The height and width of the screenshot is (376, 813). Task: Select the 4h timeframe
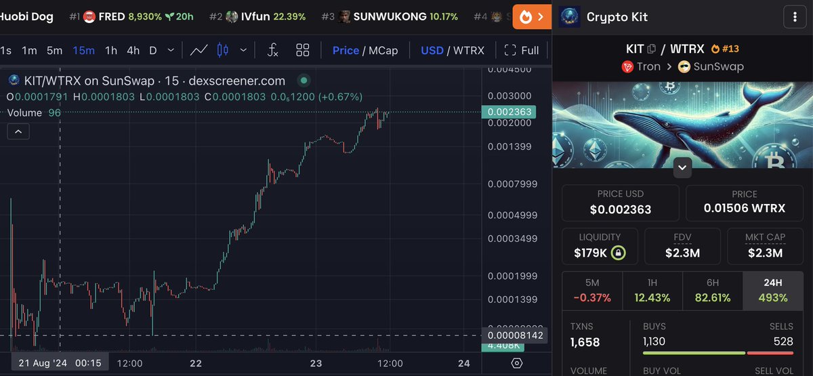coord(133,50)
